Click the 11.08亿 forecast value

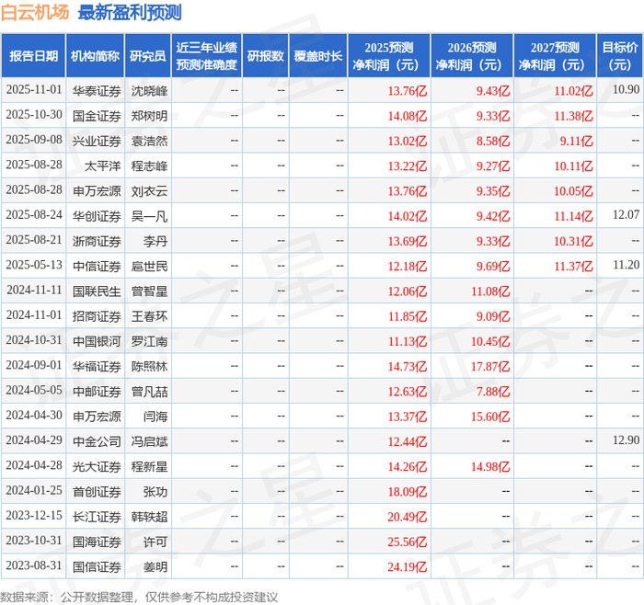point(490,291)
